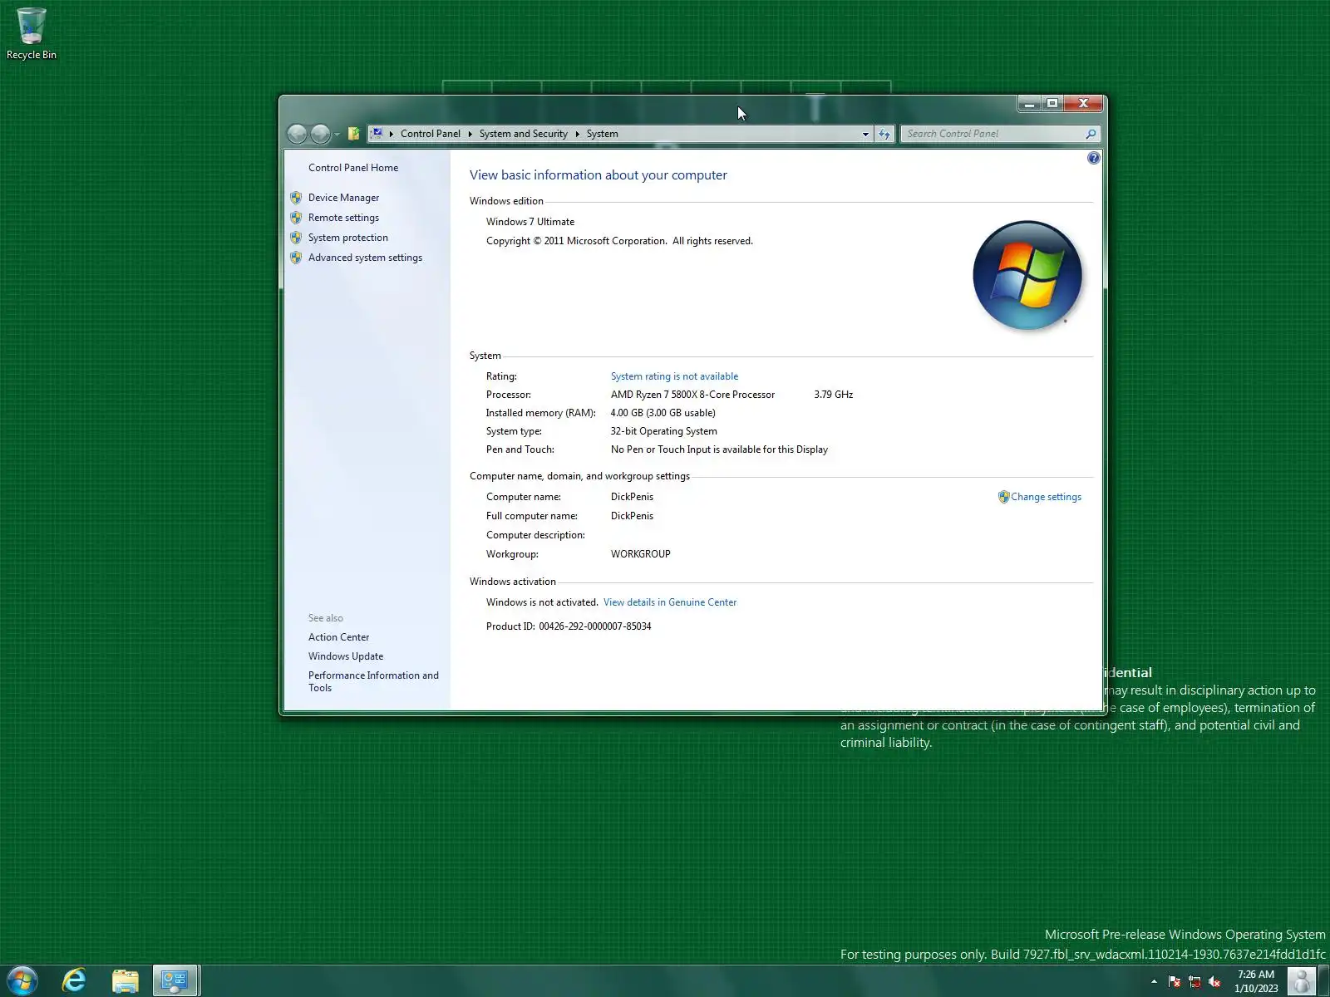Image resolution: width=1330 pixels, height=997 pixels.
Task: Select System and Security in the breadcrumb
Action: tap(523, 134)
